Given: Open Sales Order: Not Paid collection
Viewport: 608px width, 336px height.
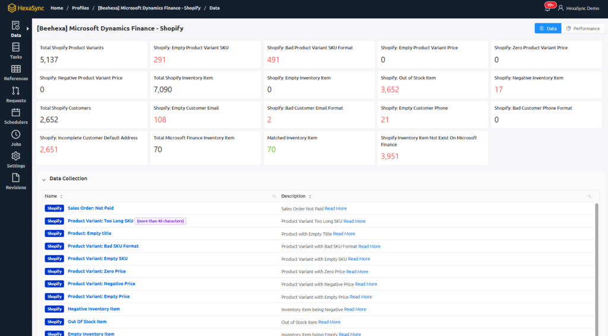Looking at the screenshot, I should pos(90,208).
